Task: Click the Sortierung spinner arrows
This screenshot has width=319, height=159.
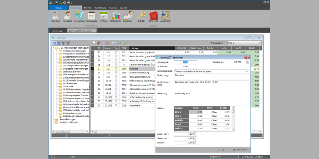Action: pyautogui.click(x=247, y=62)
